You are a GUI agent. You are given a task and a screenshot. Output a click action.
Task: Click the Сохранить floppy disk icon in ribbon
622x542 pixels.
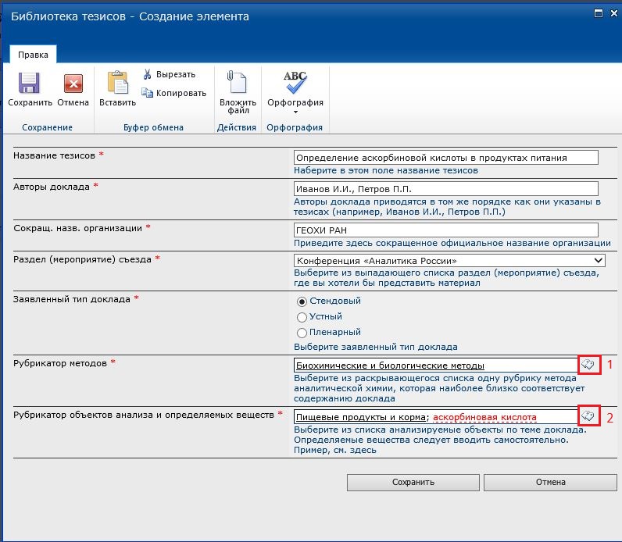[30, 83]
